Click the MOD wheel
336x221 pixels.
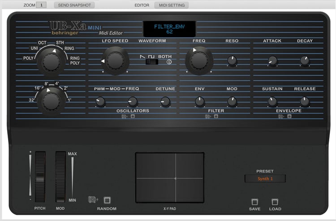click(60, 177)
